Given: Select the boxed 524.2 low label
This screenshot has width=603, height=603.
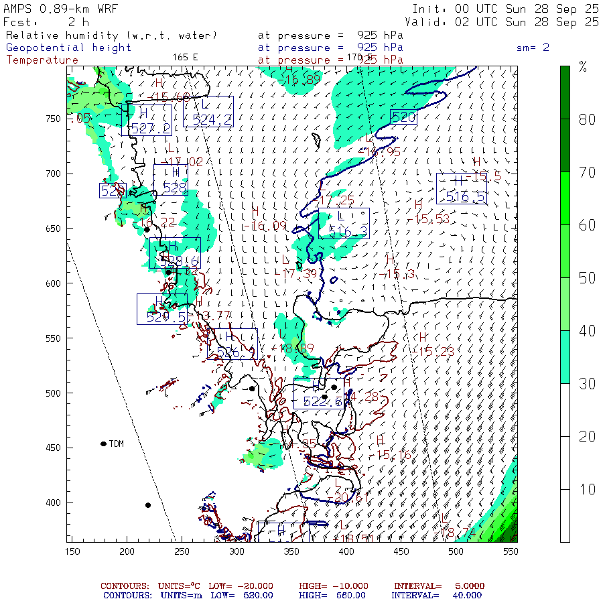Looking at the screenshot, I should click(208, 111).
